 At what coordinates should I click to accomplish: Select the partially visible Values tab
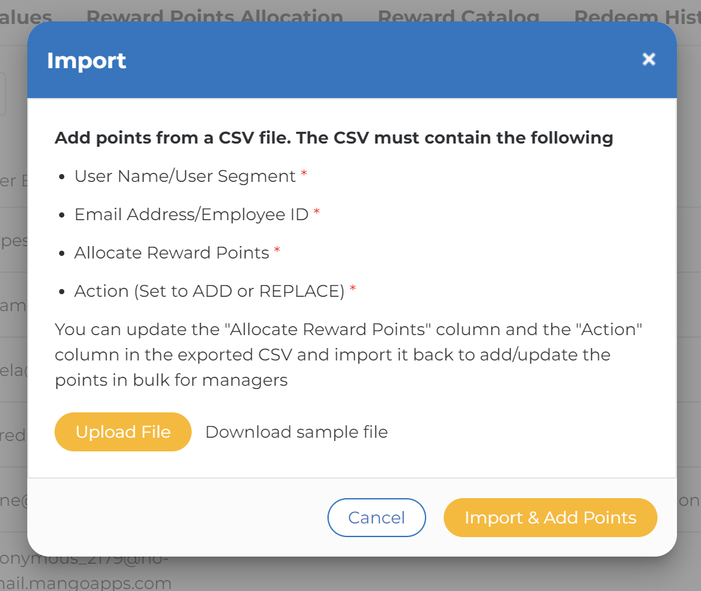[25, 15]
